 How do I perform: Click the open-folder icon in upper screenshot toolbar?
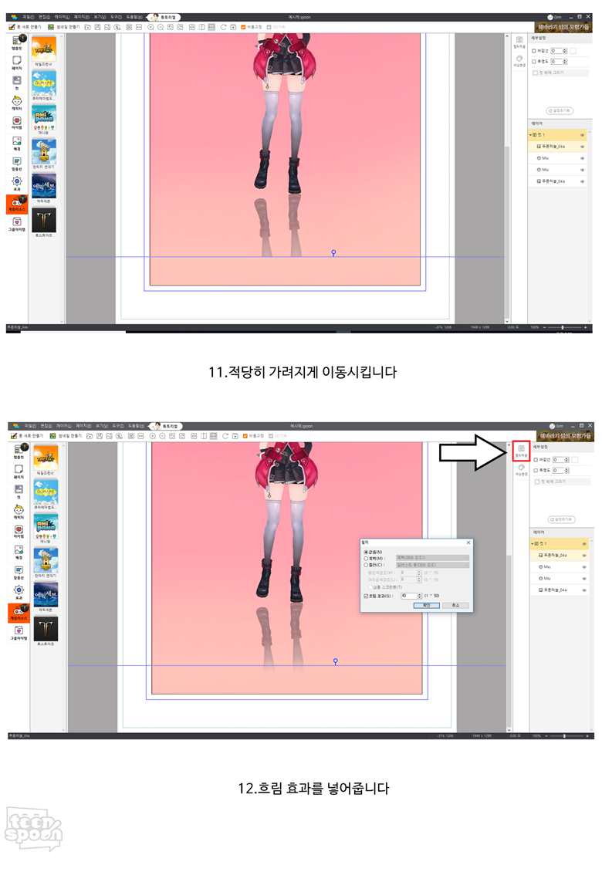(x=88, y=27)
